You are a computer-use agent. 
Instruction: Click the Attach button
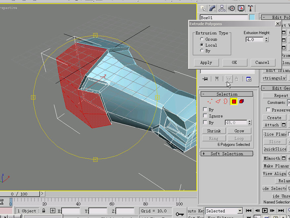click(272, 125)
